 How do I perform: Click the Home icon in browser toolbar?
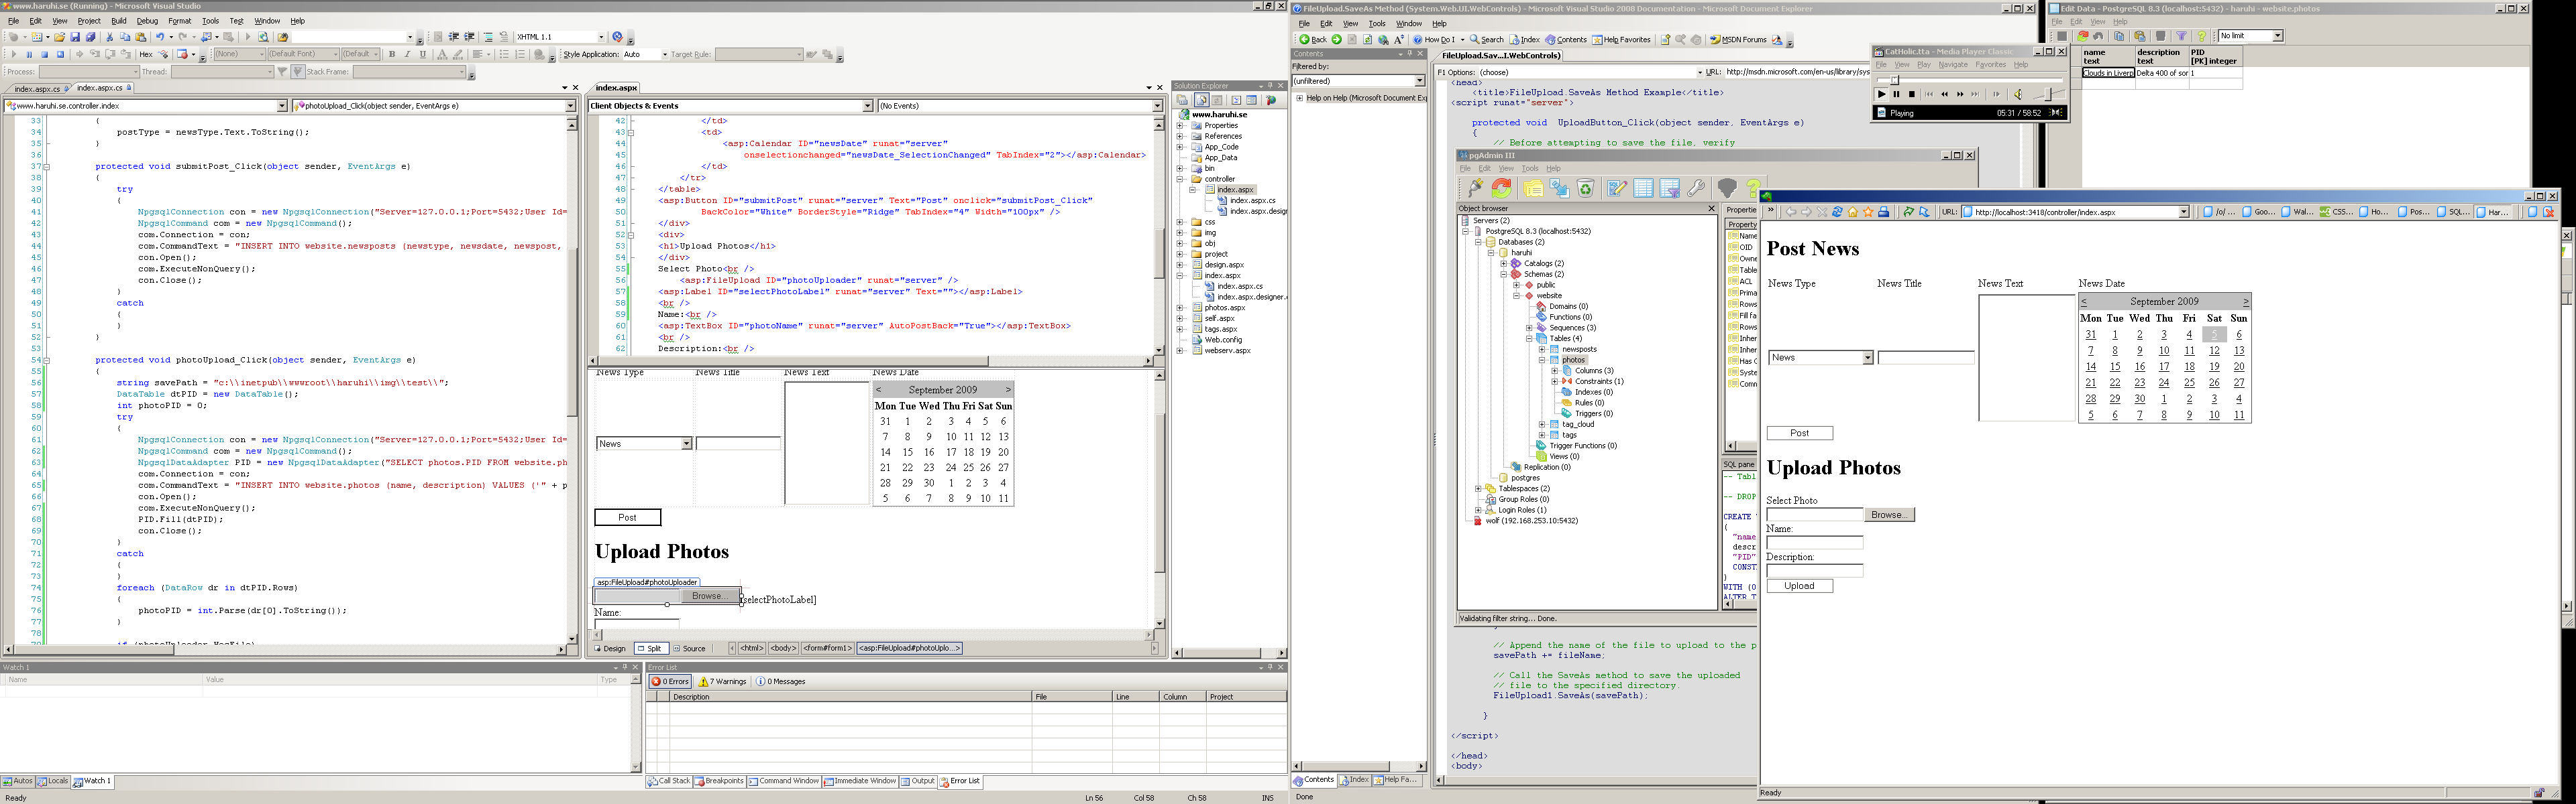click(1853, 212)
